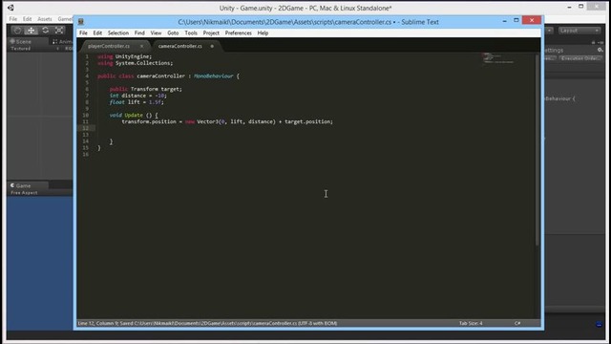Open the Tools menu
Image resolution: width=611 pixels, height=344 pixels.
tap(191, 33)
